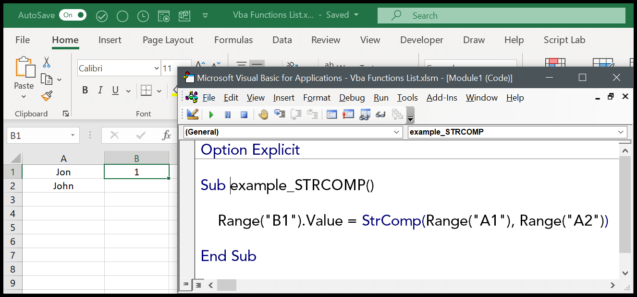Toggle underline formatting in the ribbon
Screen dimensions: 637x297
point(115,90)
